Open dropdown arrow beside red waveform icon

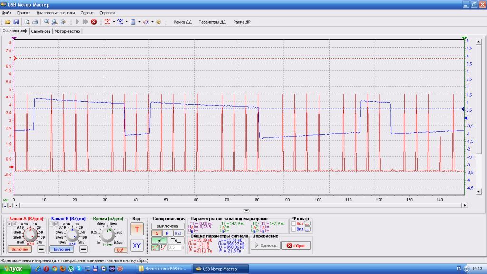coord(114,22)
